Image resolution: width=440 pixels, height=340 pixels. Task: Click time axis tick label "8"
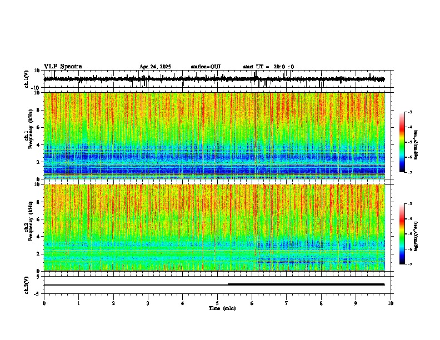click(x=321, y=303)
